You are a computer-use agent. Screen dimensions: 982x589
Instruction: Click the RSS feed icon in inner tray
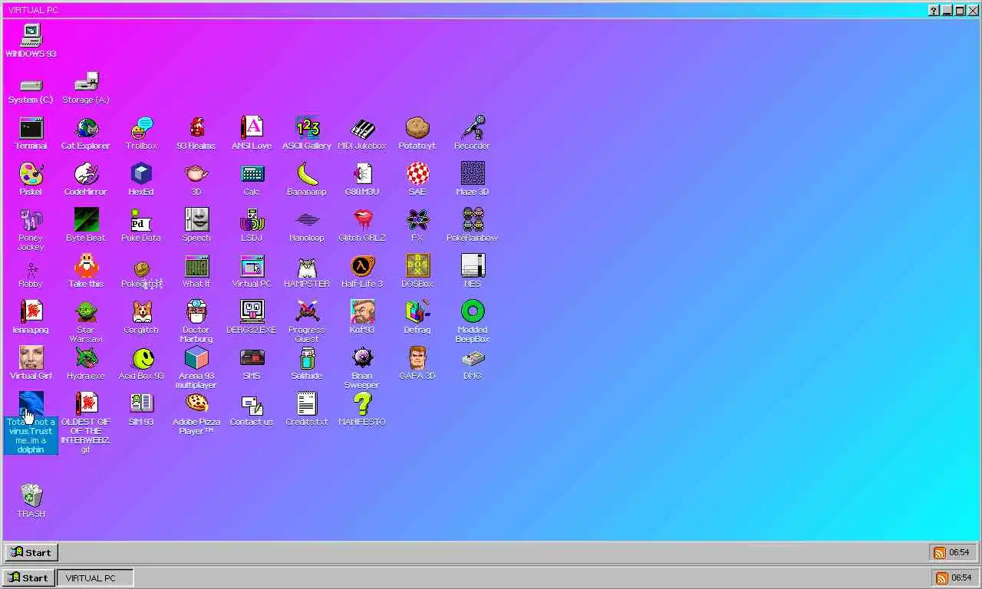pos(939,552)
